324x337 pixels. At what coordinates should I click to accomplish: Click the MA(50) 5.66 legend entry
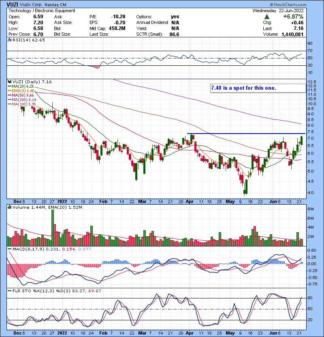[x=23, y=95]
